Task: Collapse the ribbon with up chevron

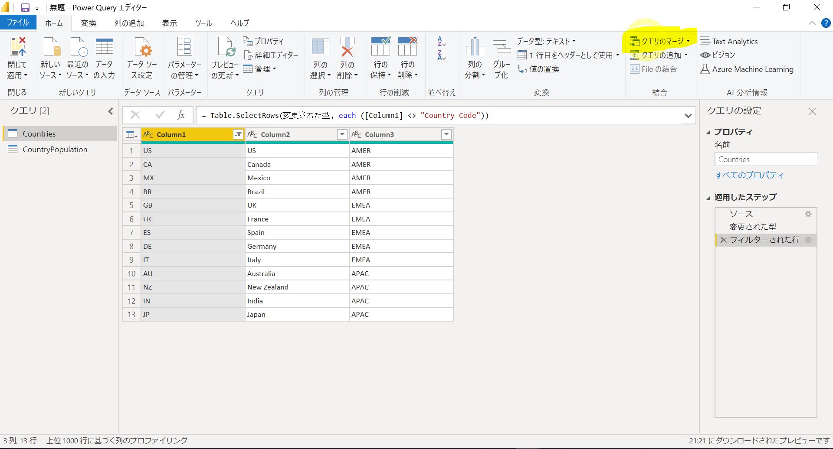Action: point(812,23)
